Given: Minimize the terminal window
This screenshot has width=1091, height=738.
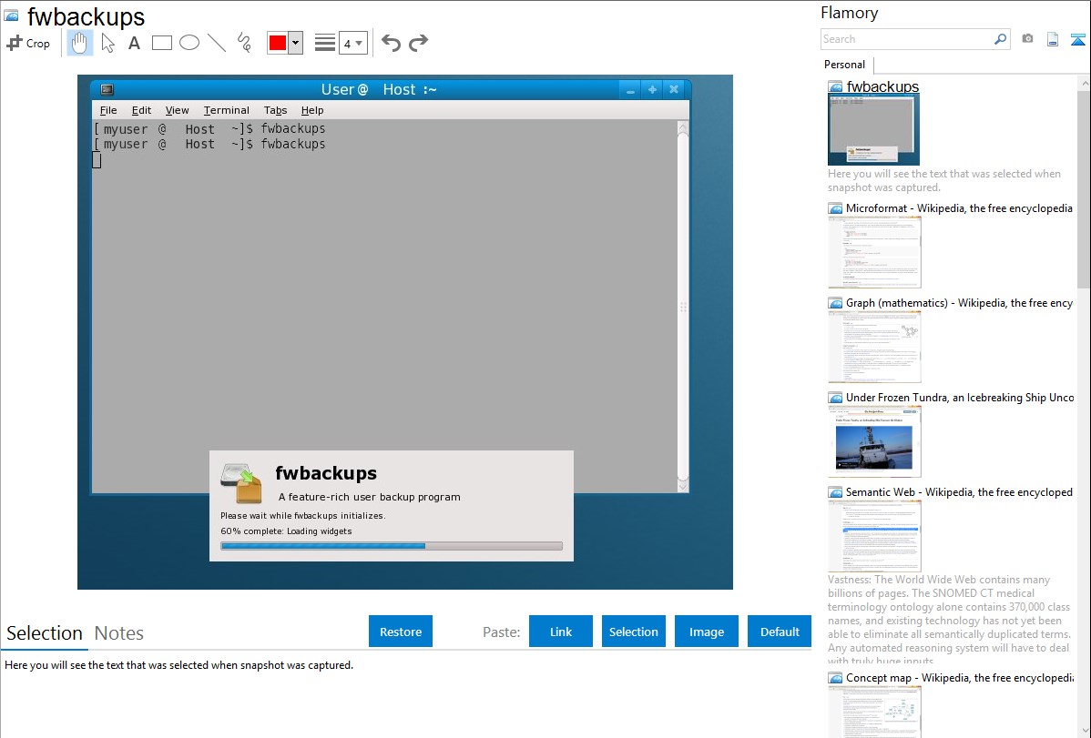Looking at the screenshot, I should (630, 90).
